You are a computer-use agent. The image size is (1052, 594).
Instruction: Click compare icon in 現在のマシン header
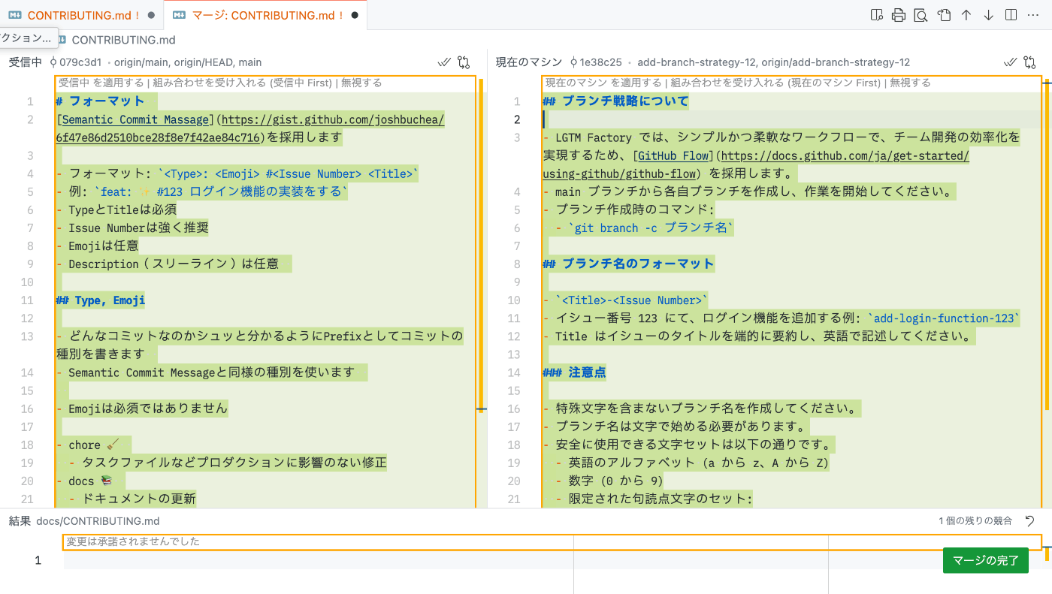(1030, 62)
